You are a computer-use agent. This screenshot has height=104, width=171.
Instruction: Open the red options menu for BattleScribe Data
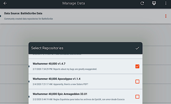(166, 16)
